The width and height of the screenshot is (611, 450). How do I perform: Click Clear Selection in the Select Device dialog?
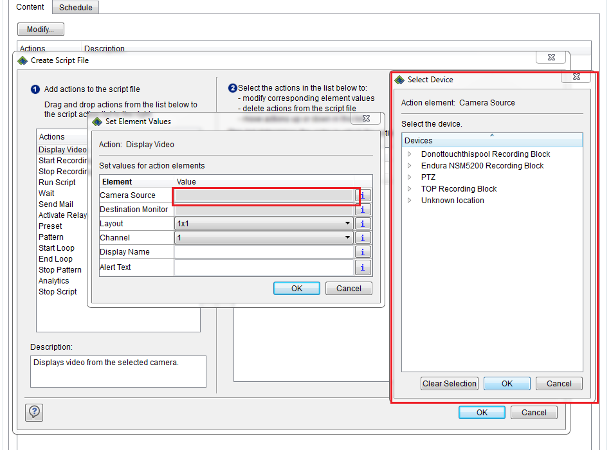coord(449,383)
